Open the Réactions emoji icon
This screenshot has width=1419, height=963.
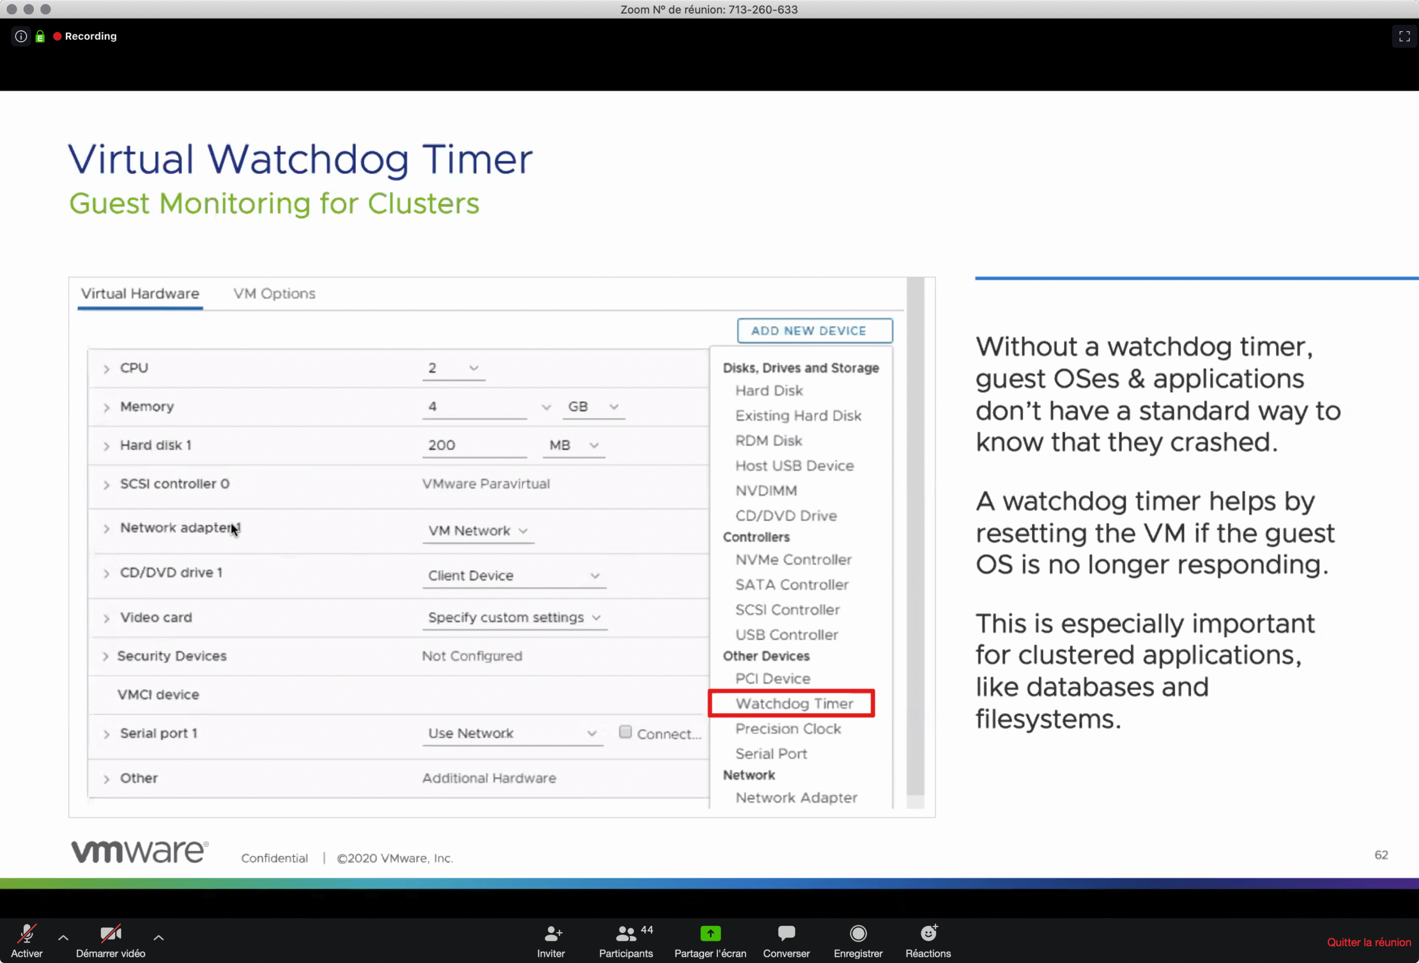click(x=928, y=934)
